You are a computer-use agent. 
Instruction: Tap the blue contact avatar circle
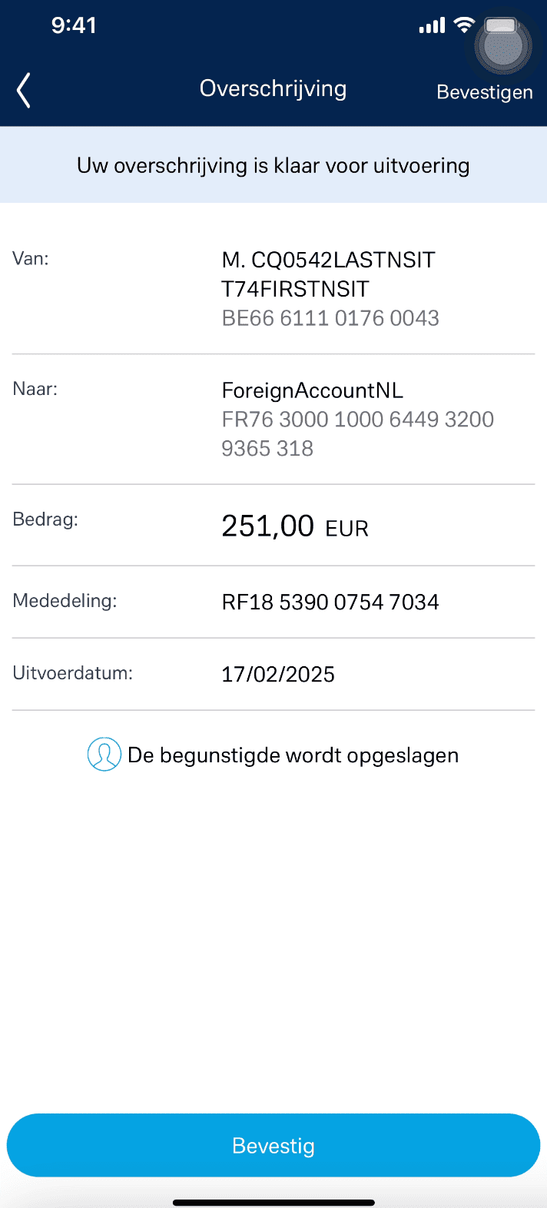[104, 754]
